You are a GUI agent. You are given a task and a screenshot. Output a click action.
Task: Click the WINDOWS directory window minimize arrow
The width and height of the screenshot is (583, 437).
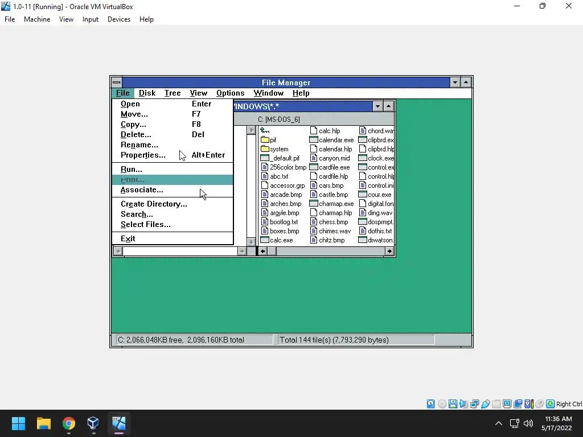(x=378, y=106)
